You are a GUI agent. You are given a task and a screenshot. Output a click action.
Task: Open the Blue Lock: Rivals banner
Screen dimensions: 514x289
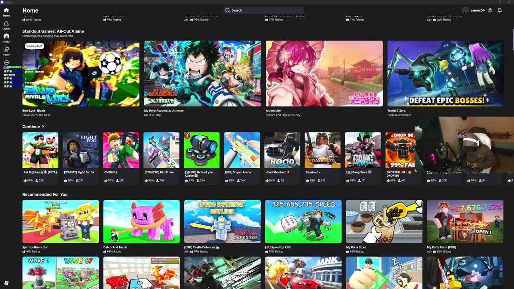point(81,73)
